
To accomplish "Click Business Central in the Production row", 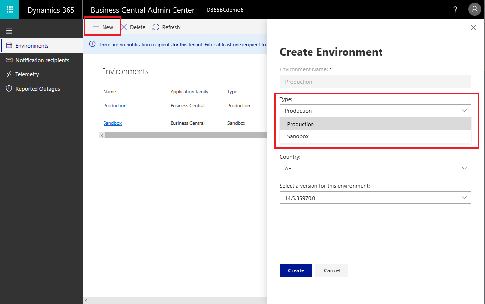I will coord(187,106).
